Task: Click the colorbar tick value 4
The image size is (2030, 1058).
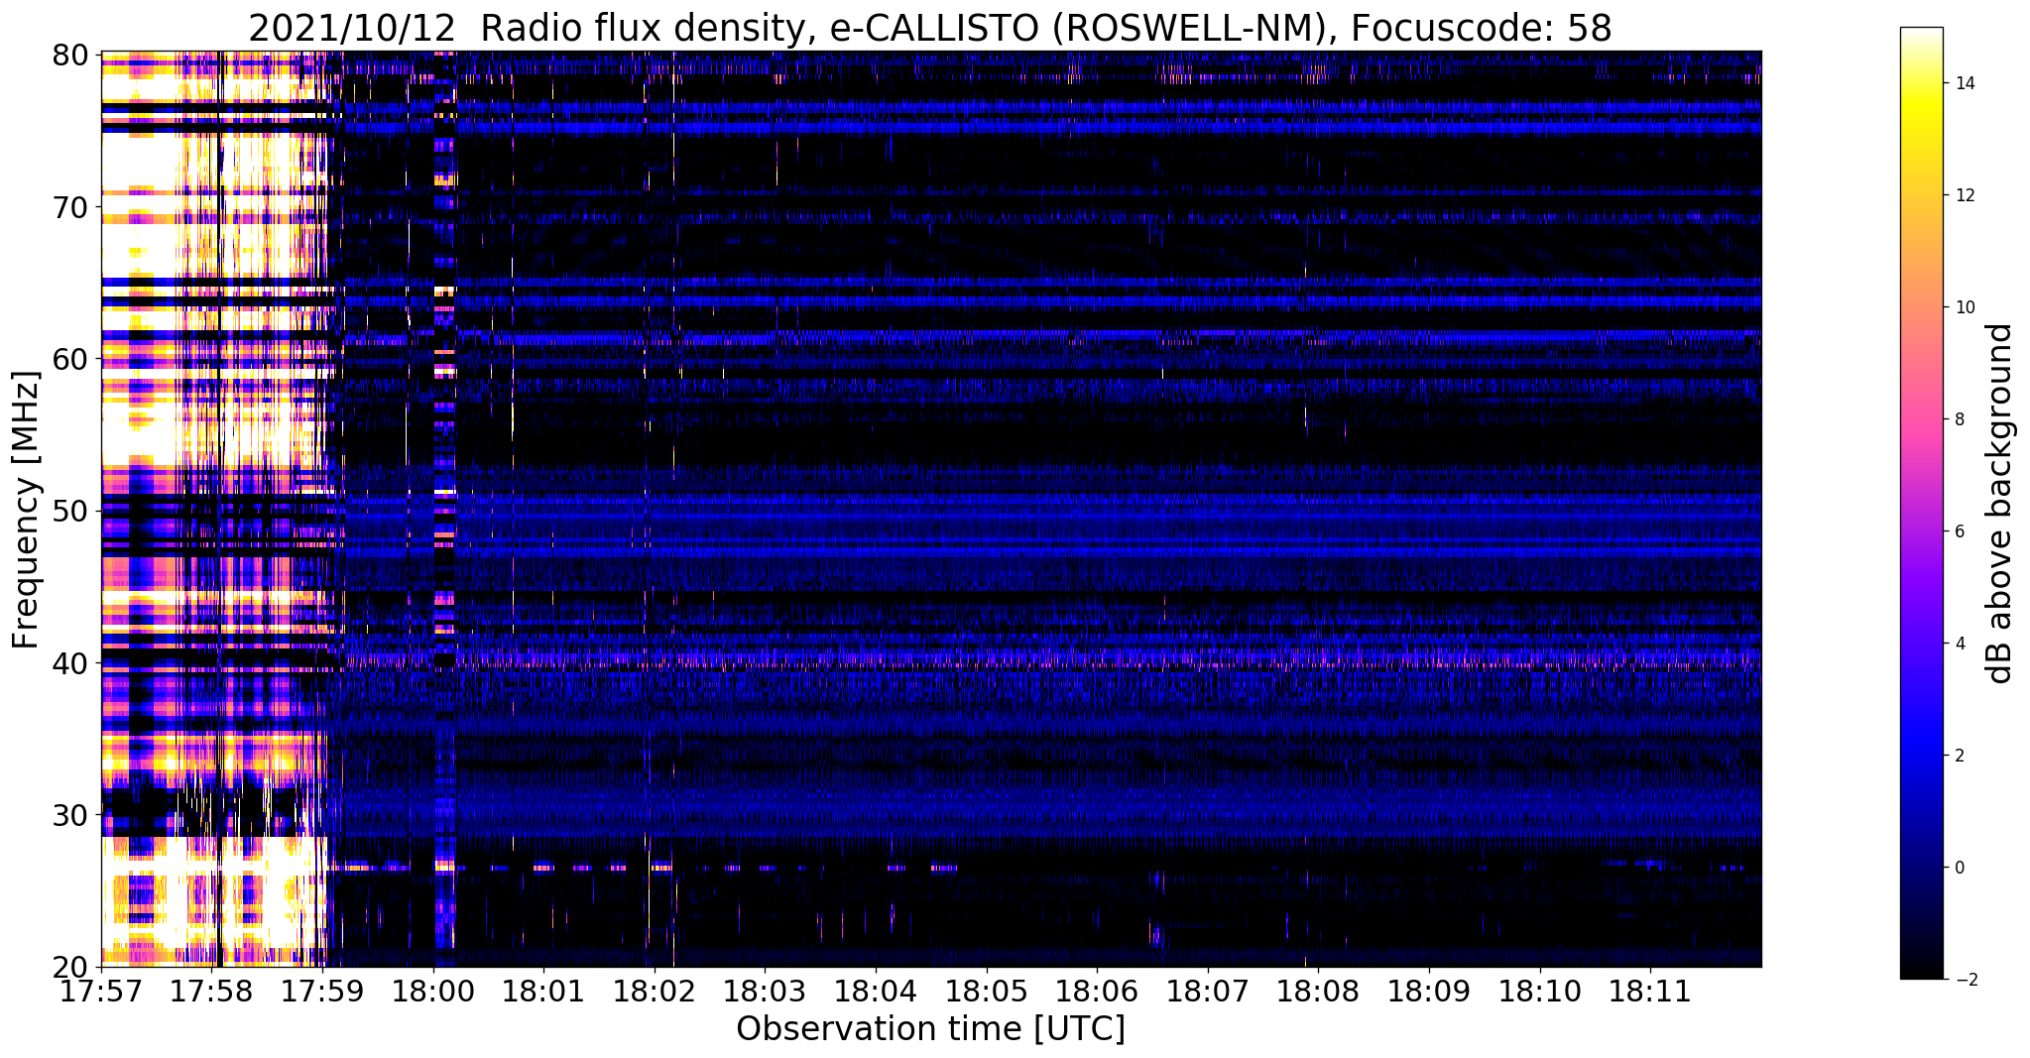Action: pyautogui.click(x=1959, y=644)
